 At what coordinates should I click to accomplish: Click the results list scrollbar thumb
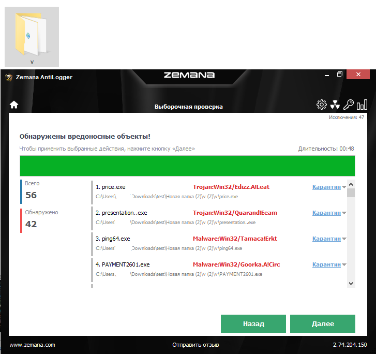[x=351, y=193]
